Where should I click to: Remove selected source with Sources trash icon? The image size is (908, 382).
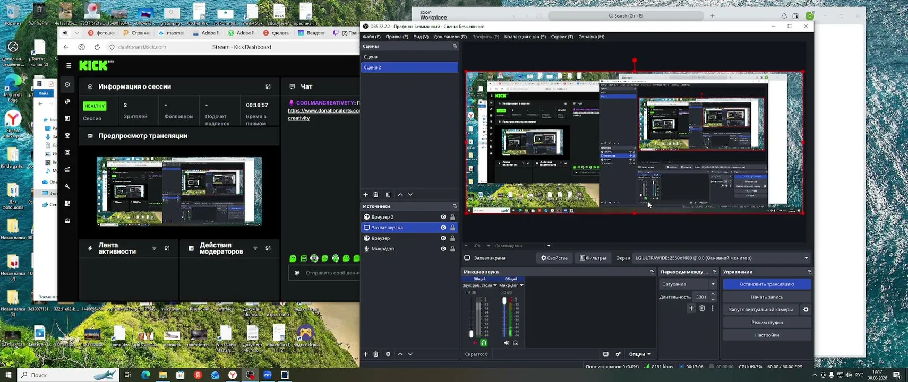376,354
